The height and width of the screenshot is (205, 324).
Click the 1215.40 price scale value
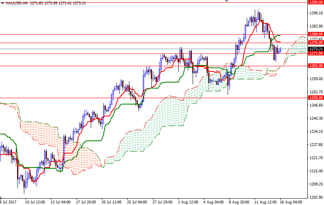pos(316,171)
